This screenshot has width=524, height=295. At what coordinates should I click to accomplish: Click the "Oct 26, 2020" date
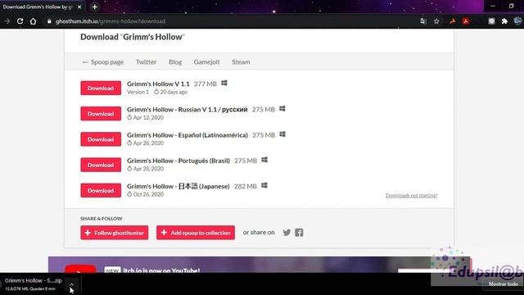point(148,194)
